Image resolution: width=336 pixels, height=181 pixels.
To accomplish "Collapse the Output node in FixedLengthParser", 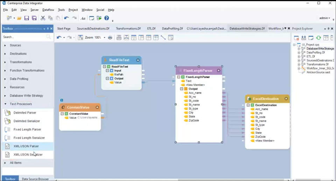I will pyautogui.click(x=182, y=89).
